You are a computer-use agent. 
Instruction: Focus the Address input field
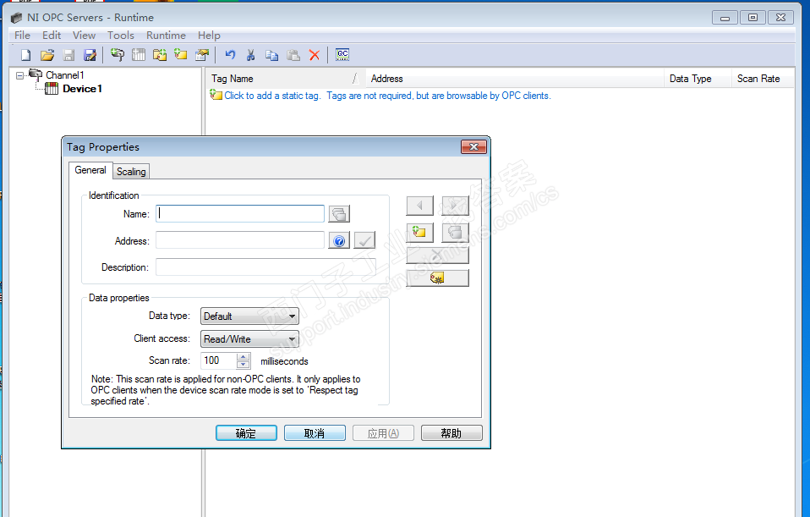240,240
